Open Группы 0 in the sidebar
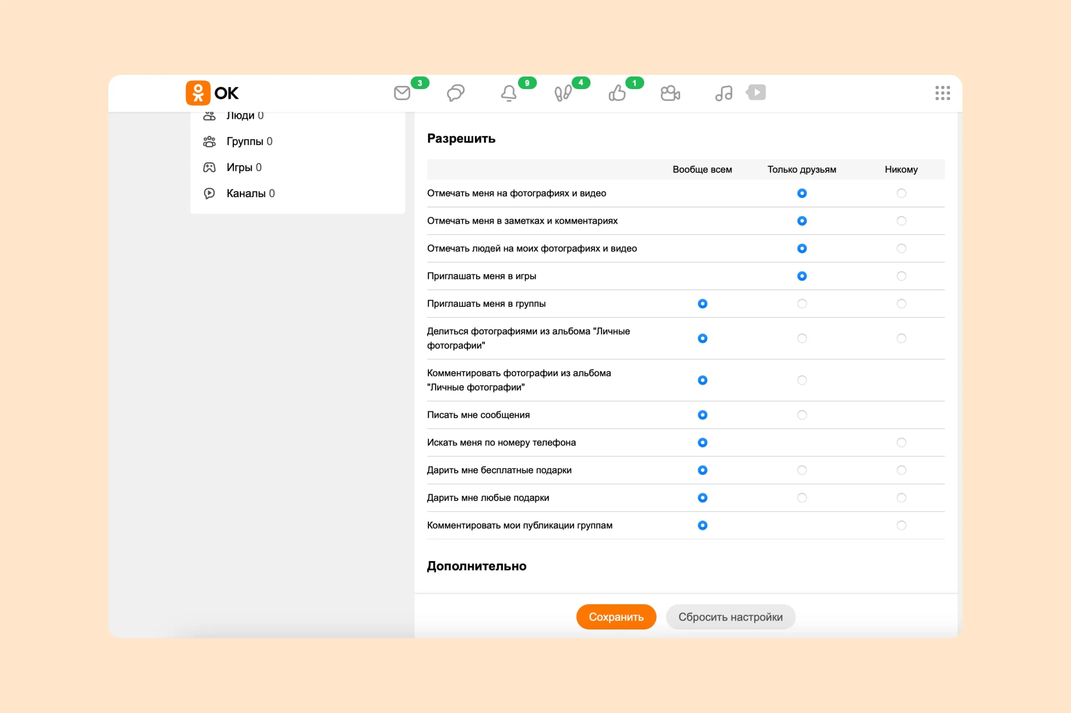Viewport: 1071px width, 713px height. (249, 141)
